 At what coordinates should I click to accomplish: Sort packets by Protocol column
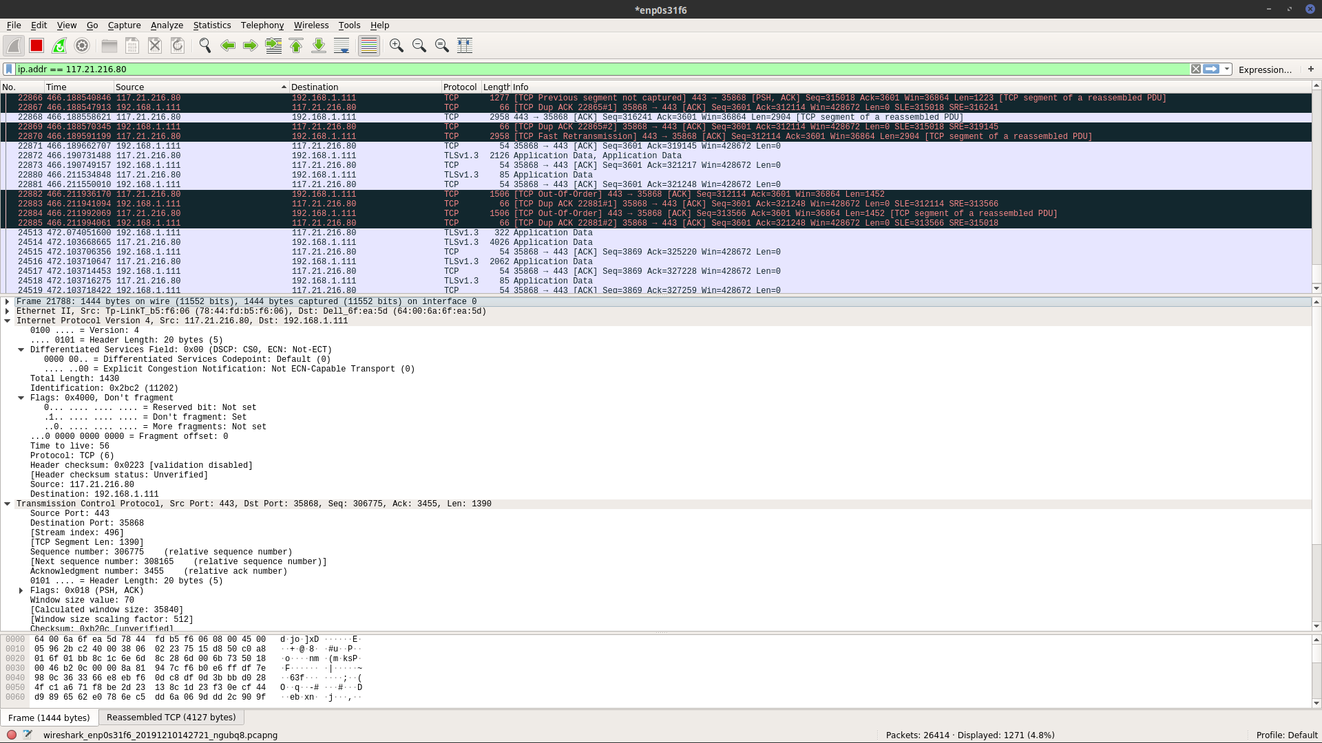click(461, 87)
